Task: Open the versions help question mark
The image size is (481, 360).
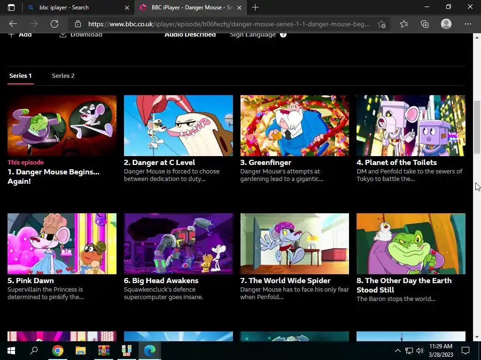Action: pos(283,35)
